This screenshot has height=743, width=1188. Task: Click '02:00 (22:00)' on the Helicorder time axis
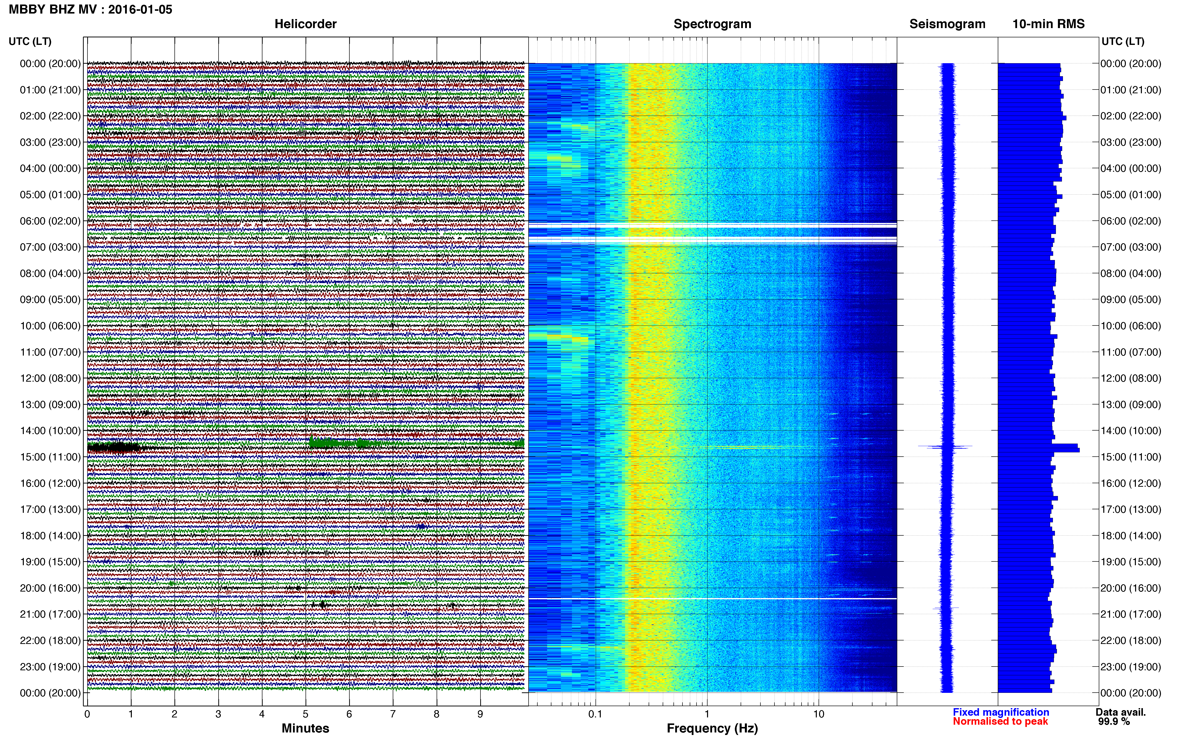[50, 116]
